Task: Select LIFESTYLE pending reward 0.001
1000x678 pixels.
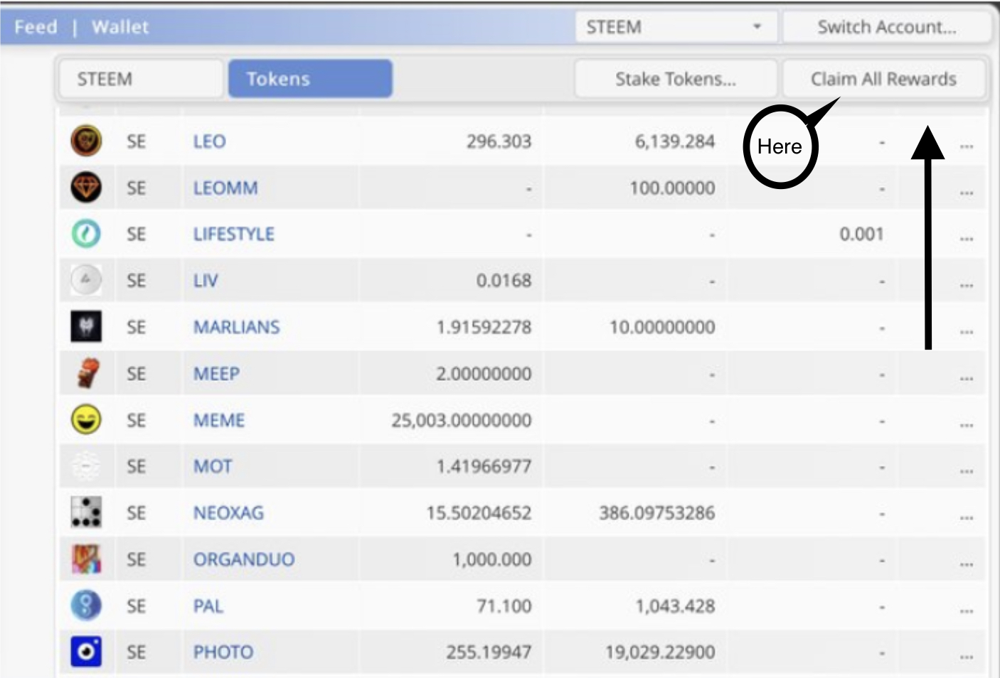Action: coord(861,234)
